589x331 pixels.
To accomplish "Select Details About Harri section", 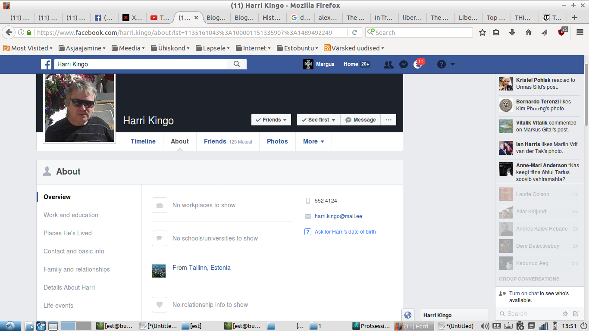I will (69, 287).
